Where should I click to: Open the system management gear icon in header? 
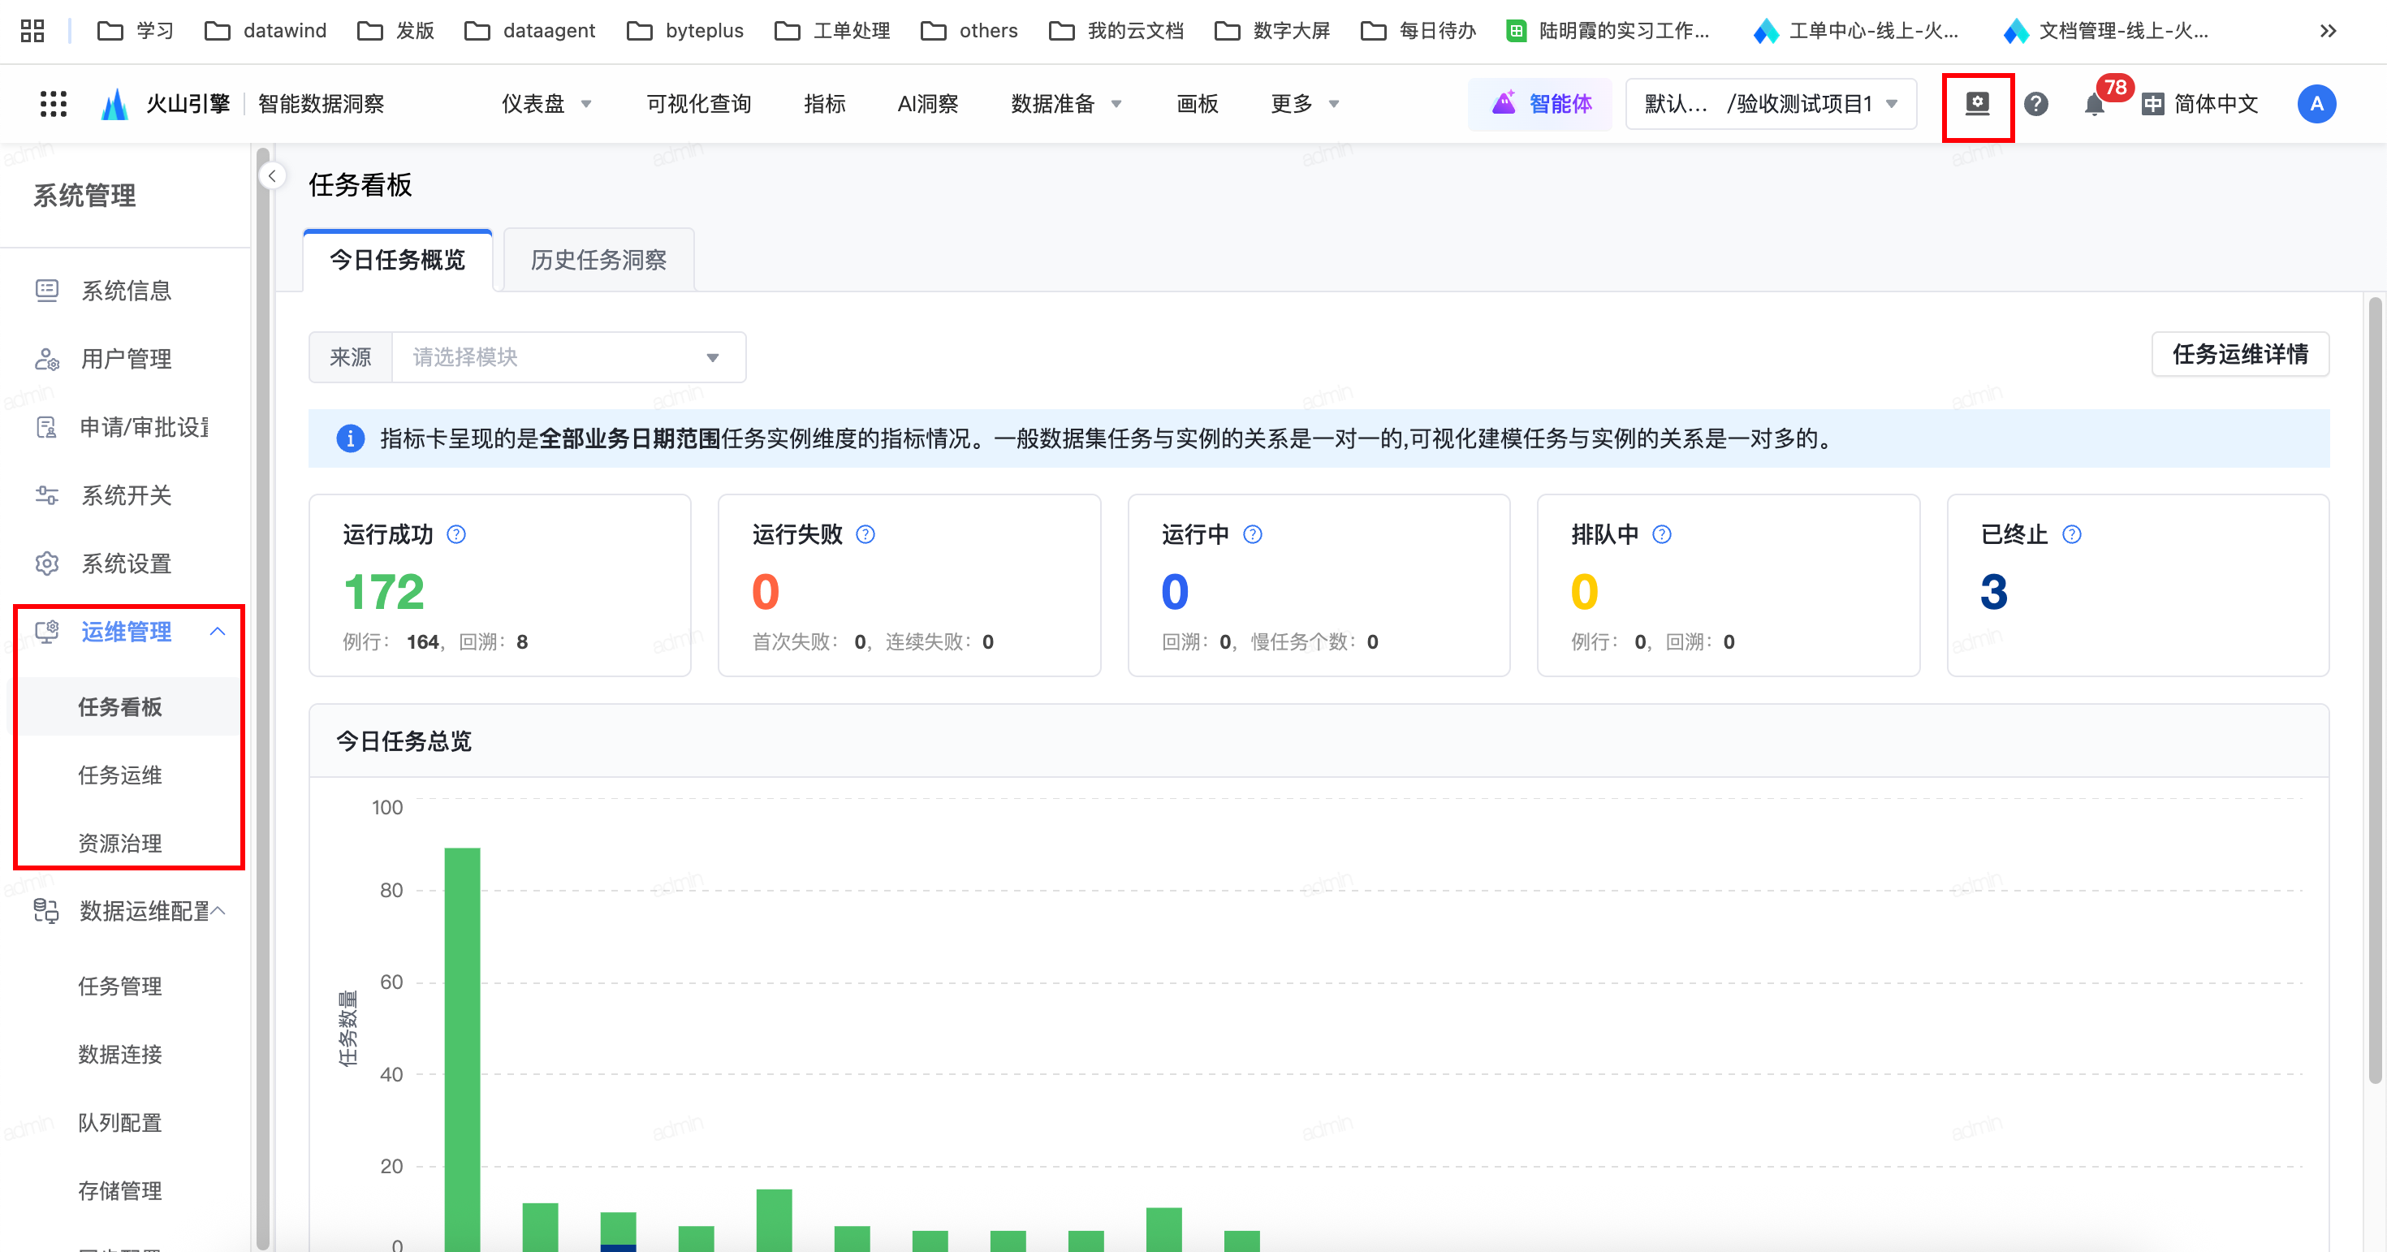tap(1978, 104)
